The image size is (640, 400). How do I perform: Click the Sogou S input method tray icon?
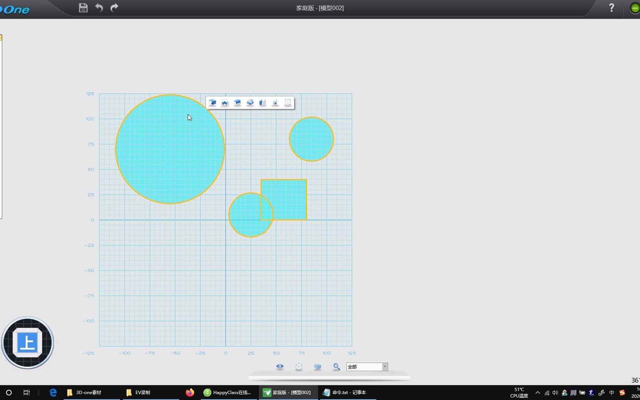click(x=622, y=393)
